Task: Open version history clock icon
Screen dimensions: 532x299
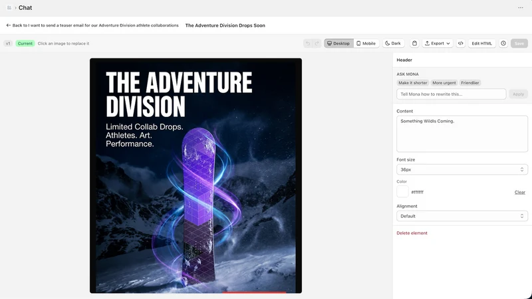Action: point(503,43)
